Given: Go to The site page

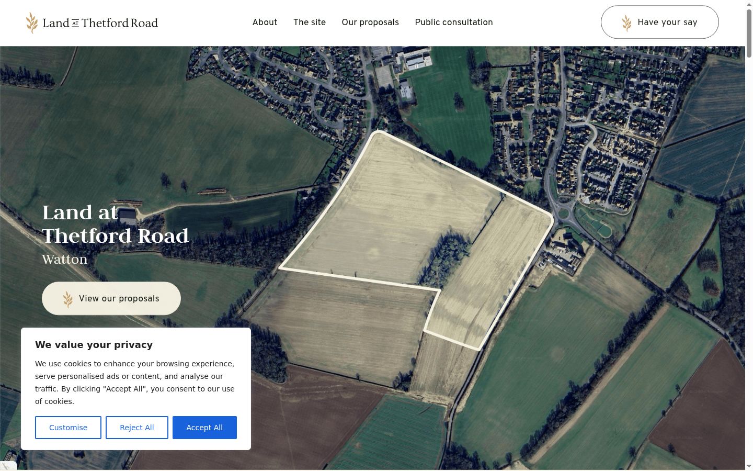Looking at the screenshot, I should [310, 23].
